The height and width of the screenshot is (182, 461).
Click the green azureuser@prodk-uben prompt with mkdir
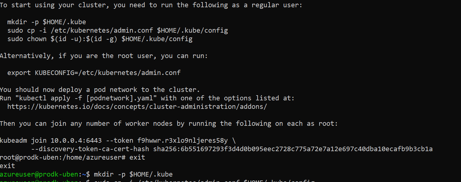coord(39,174)
